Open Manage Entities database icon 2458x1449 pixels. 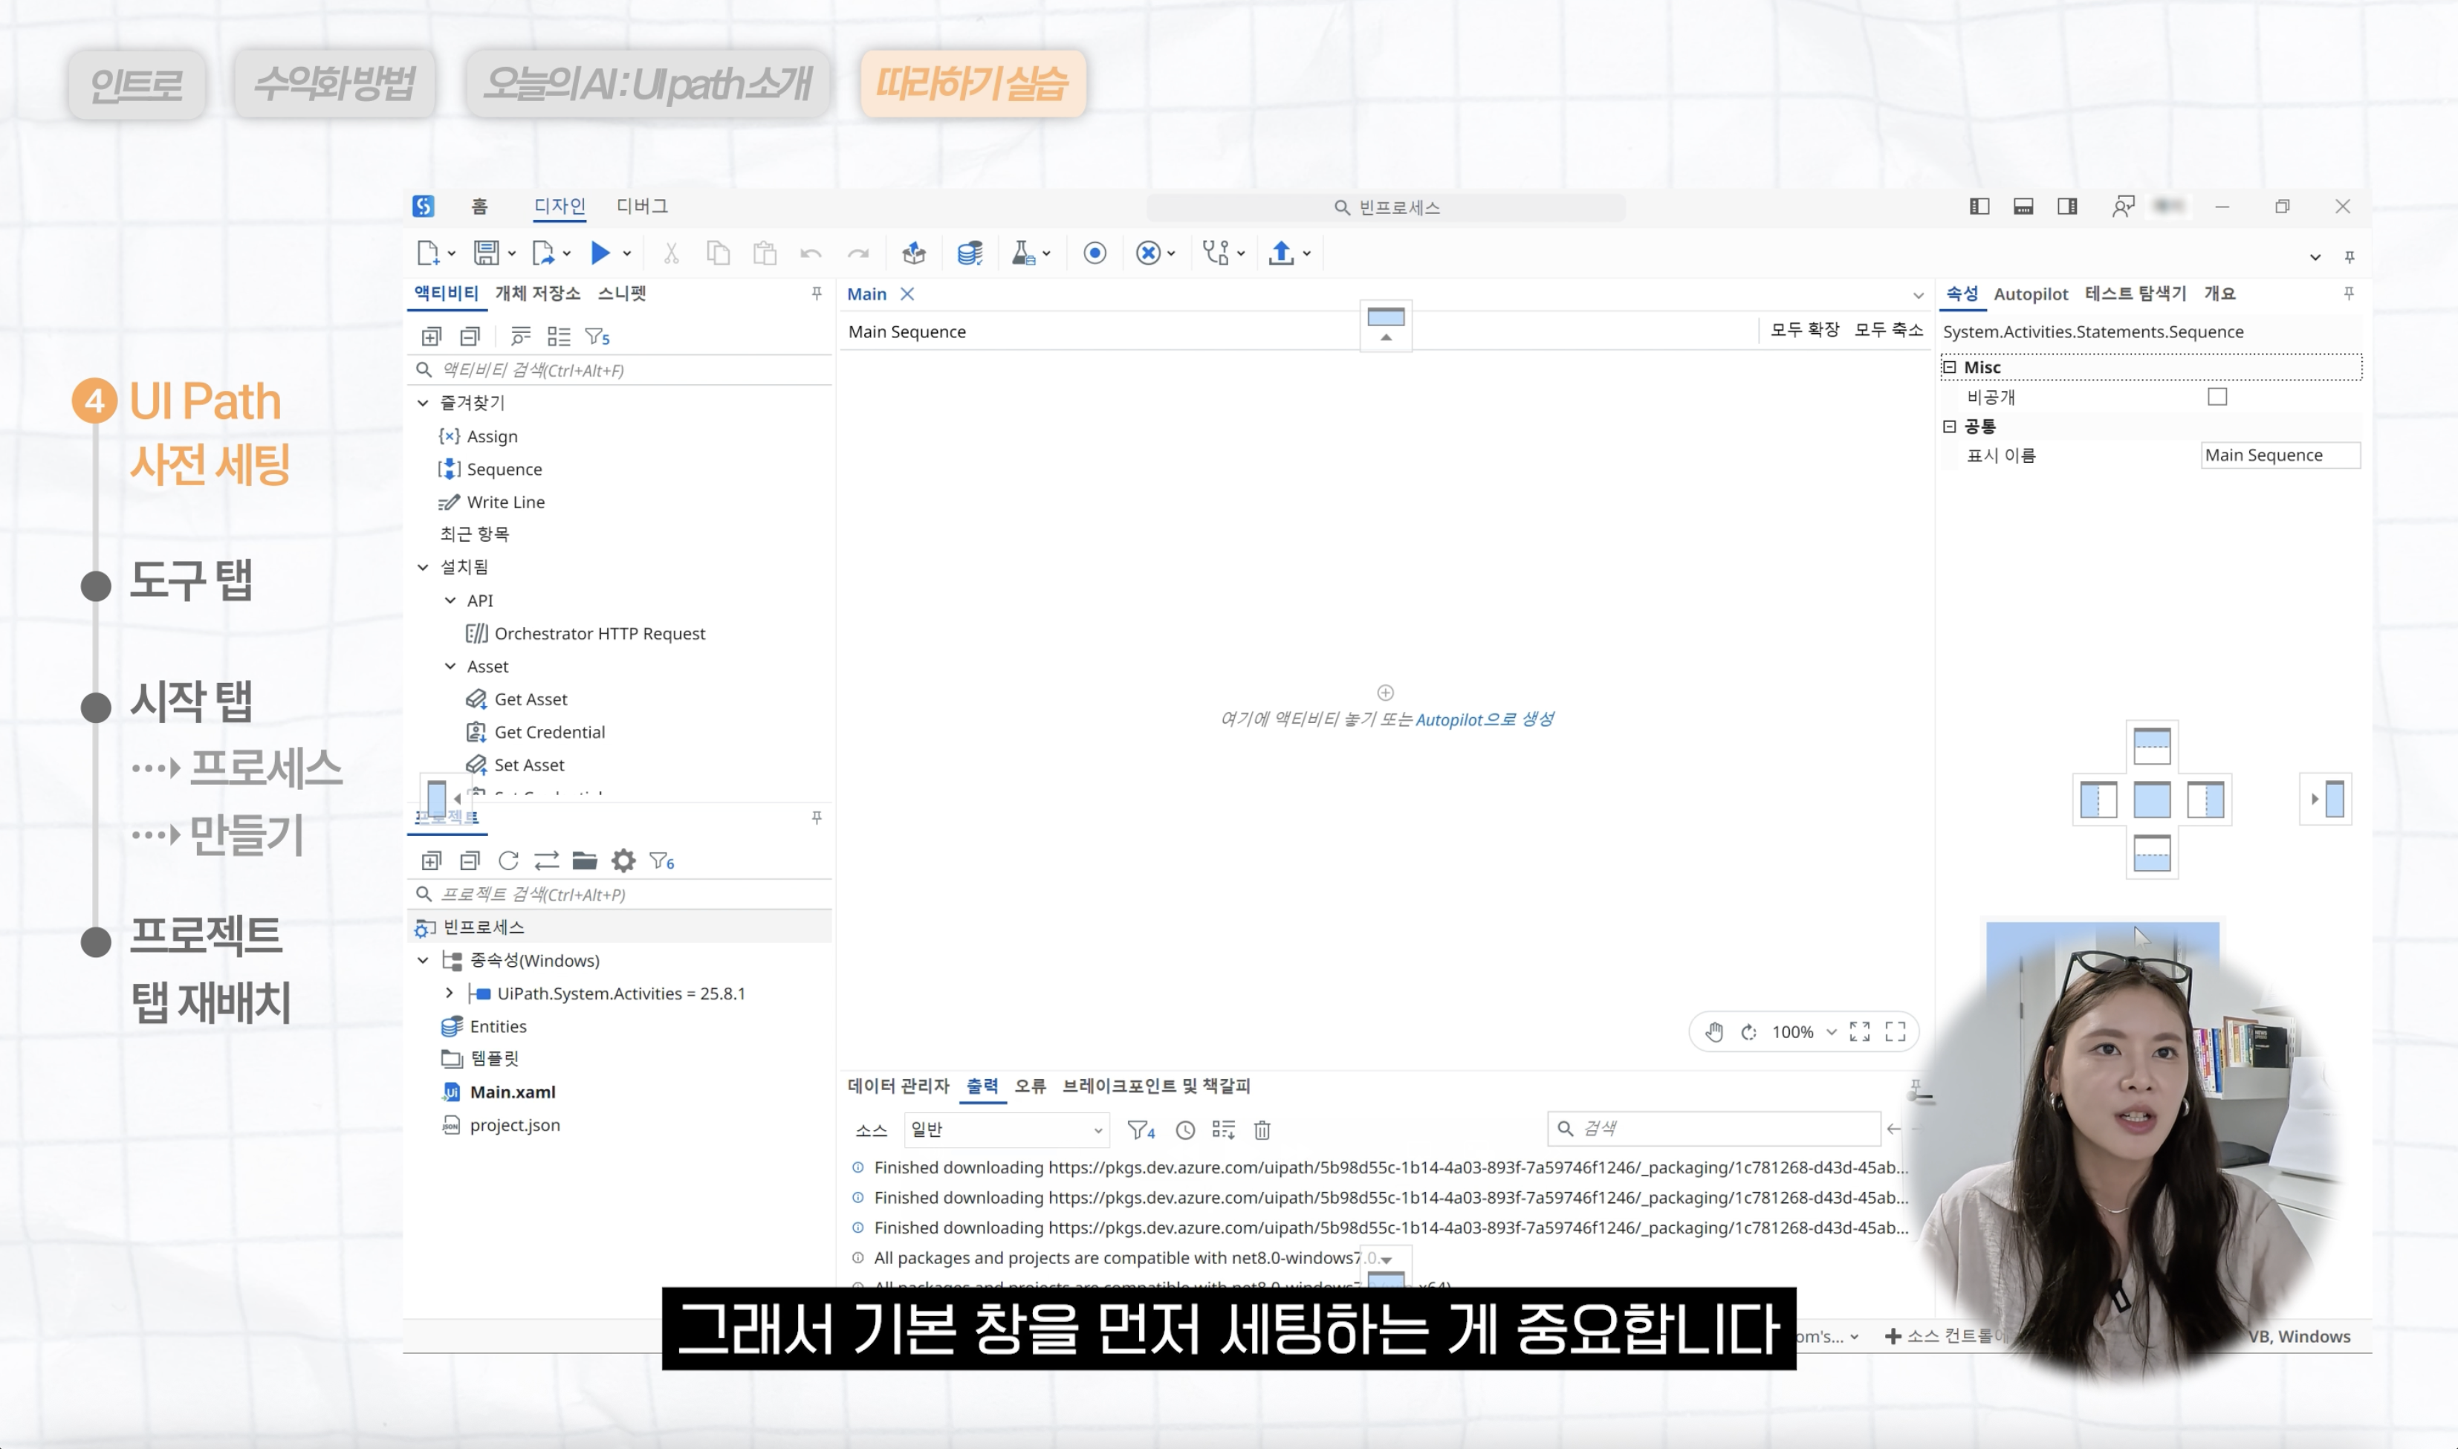coord(970,254)
